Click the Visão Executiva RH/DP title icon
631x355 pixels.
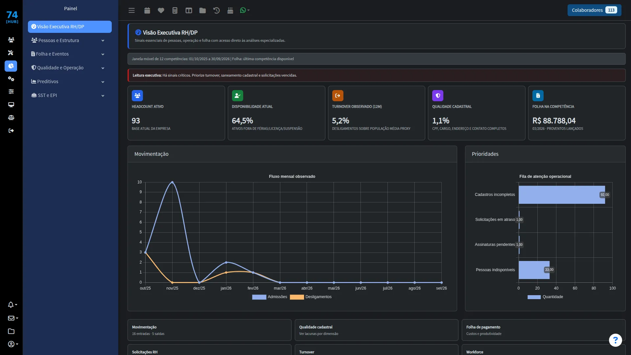(x=138, y=32)
